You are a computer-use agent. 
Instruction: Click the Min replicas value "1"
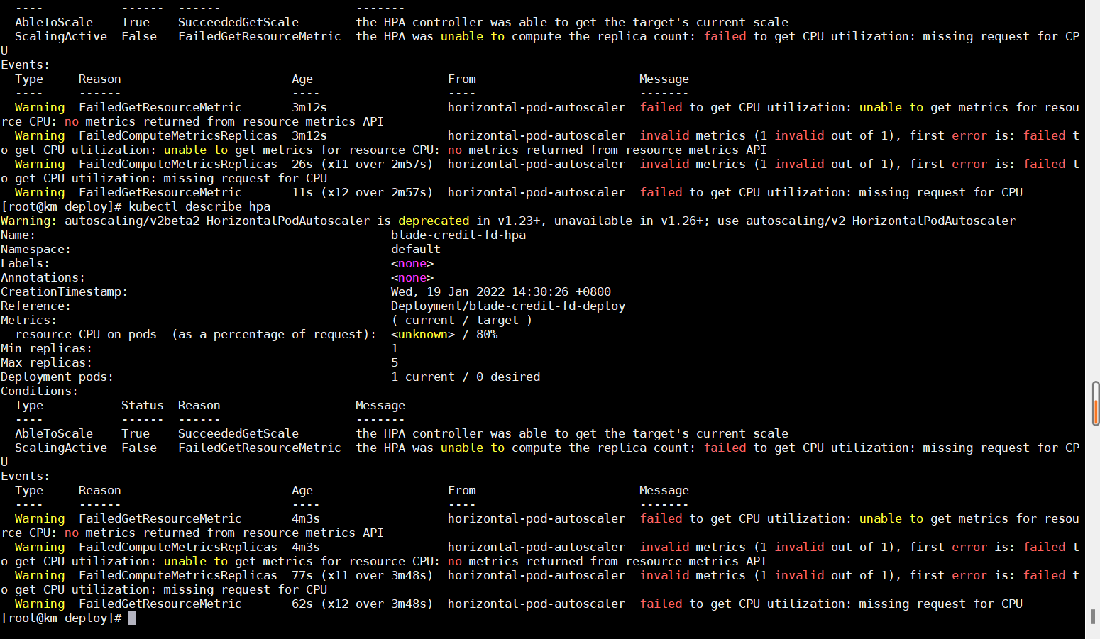pos(395,348)
